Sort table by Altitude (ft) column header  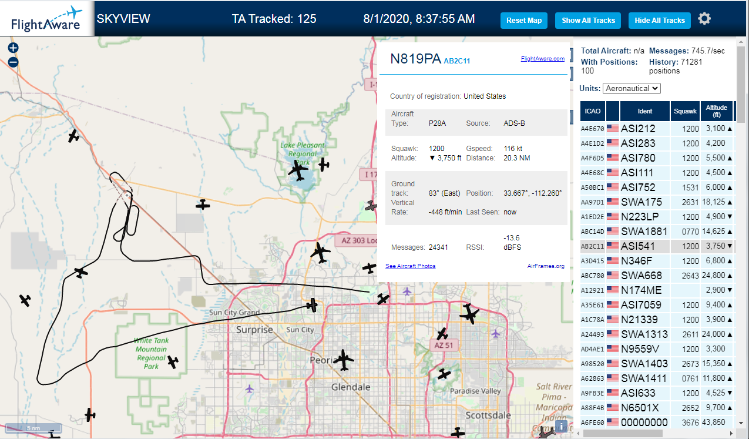717,111
